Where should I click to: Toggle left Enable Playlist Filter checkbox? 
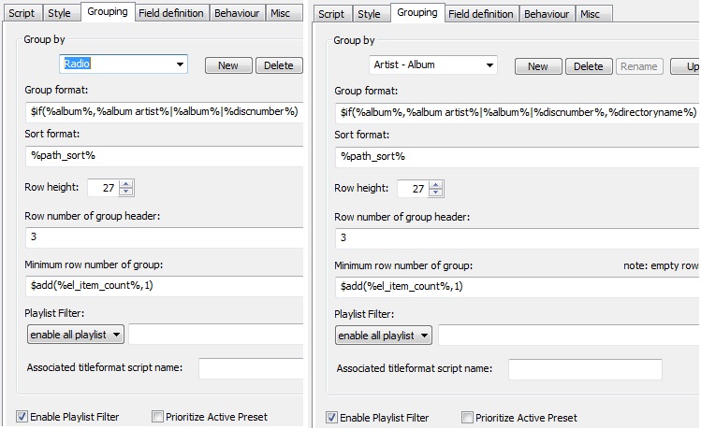point(22,417)
